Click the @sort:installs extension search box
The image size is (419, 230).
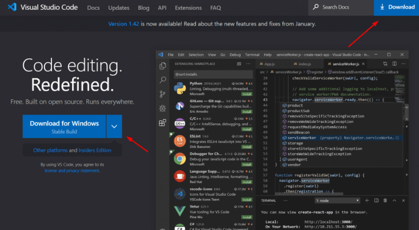point(213,74)
